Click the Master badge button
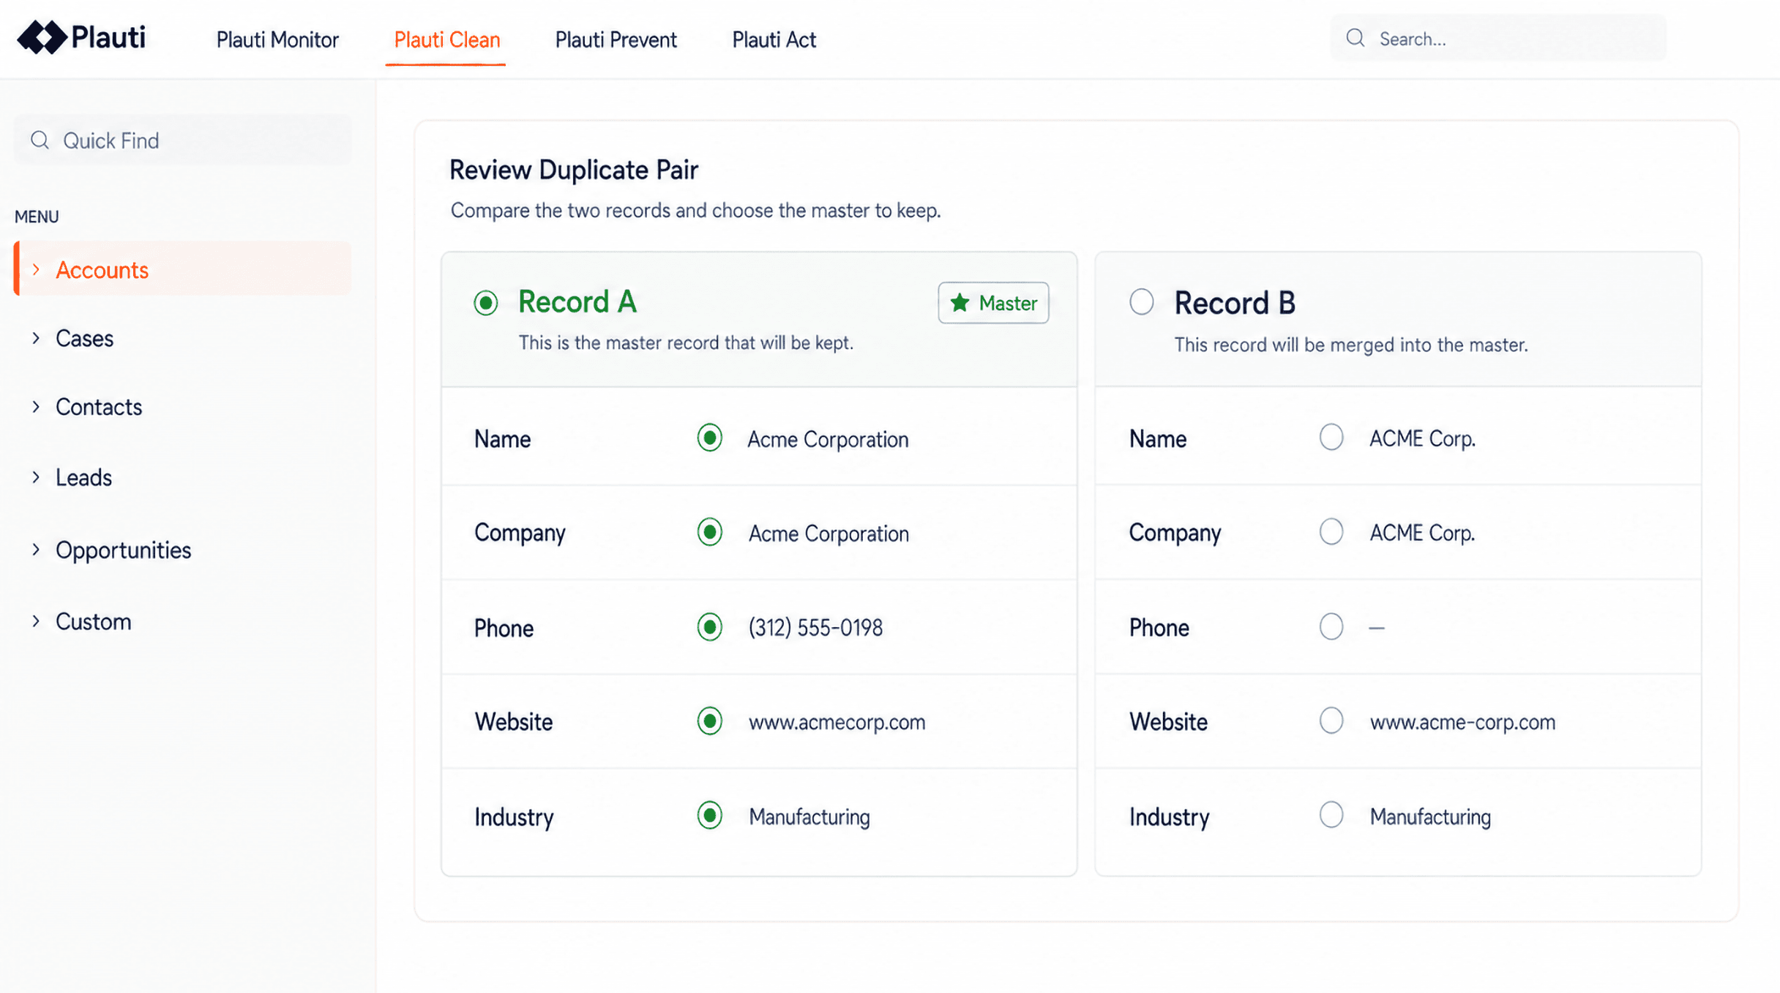The image size is (1780, 993). click(992, 303)
